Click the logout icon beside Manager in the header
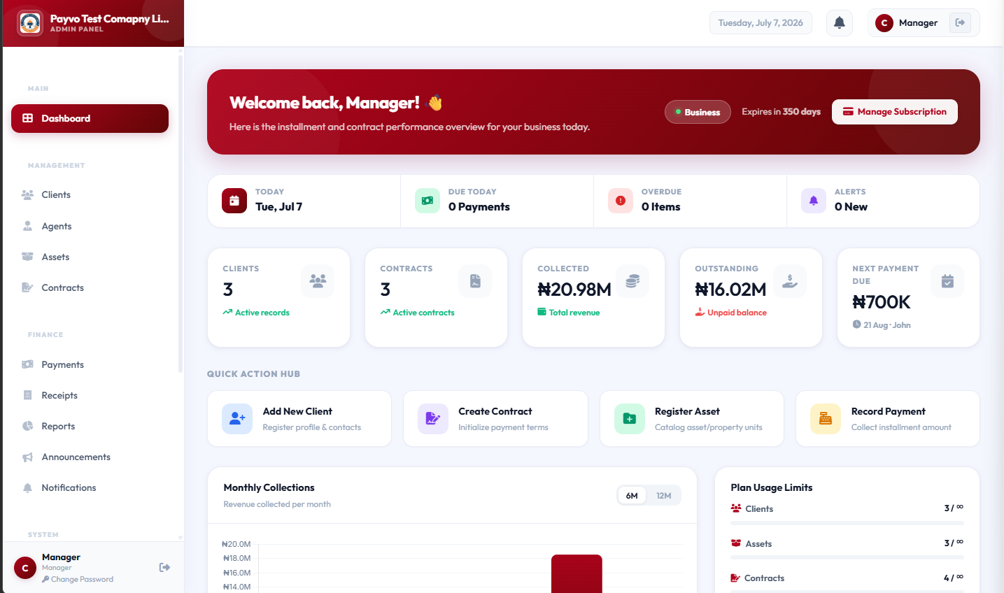This screenshot has height=593, width=1004. (960, 23)
